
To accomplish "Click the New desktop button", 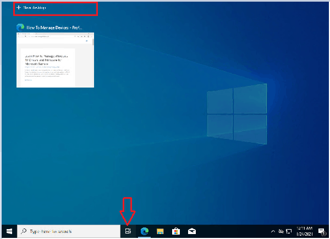I will pyautogui.click(x=35, y=8).
